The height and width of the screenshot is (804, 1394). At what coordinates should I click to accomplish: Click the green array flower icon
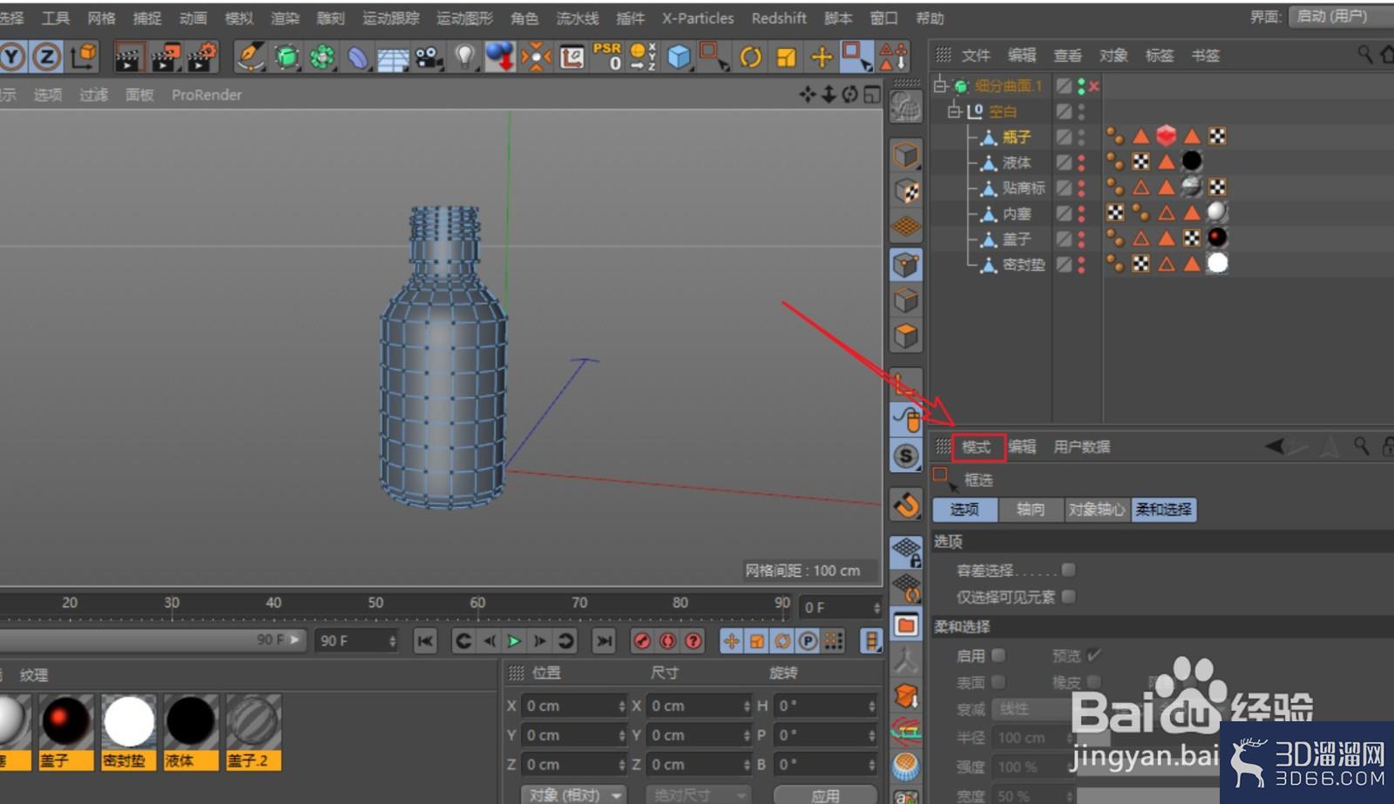pos(322,57)
